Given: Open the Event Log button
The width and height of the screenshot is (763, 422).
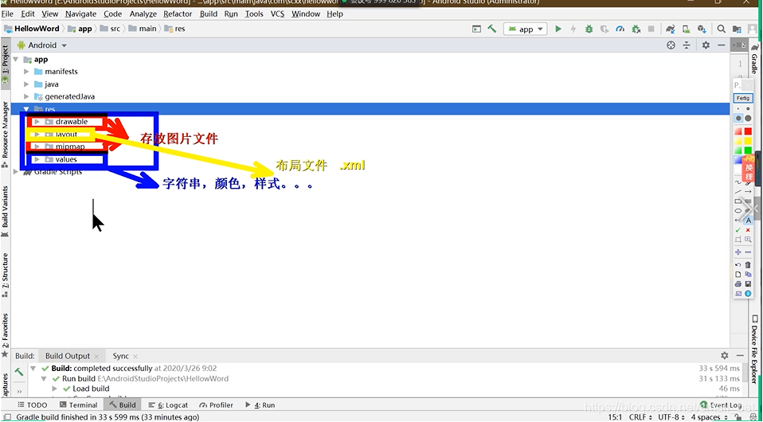Looking at the screenshot, I should pos(721,404).
